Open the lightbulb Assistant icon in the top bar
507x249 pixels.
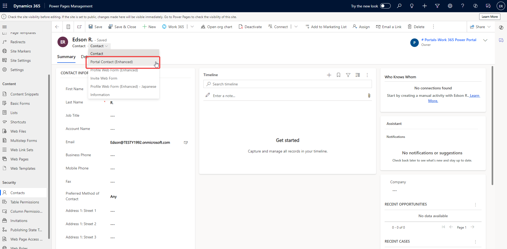point(412,6)
